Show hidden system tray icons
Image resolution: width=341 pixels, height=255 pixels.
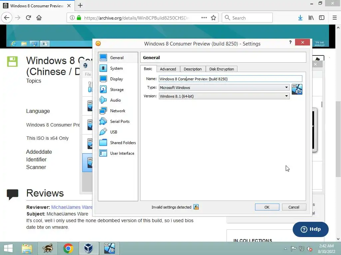(x=285, y=249)
